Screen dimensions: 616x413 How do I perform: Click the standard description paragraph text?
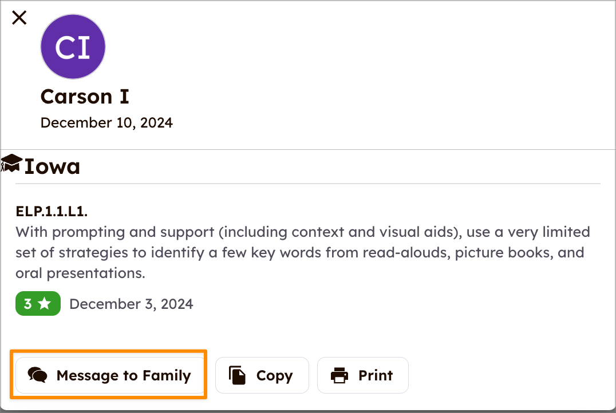coord(302,252)
